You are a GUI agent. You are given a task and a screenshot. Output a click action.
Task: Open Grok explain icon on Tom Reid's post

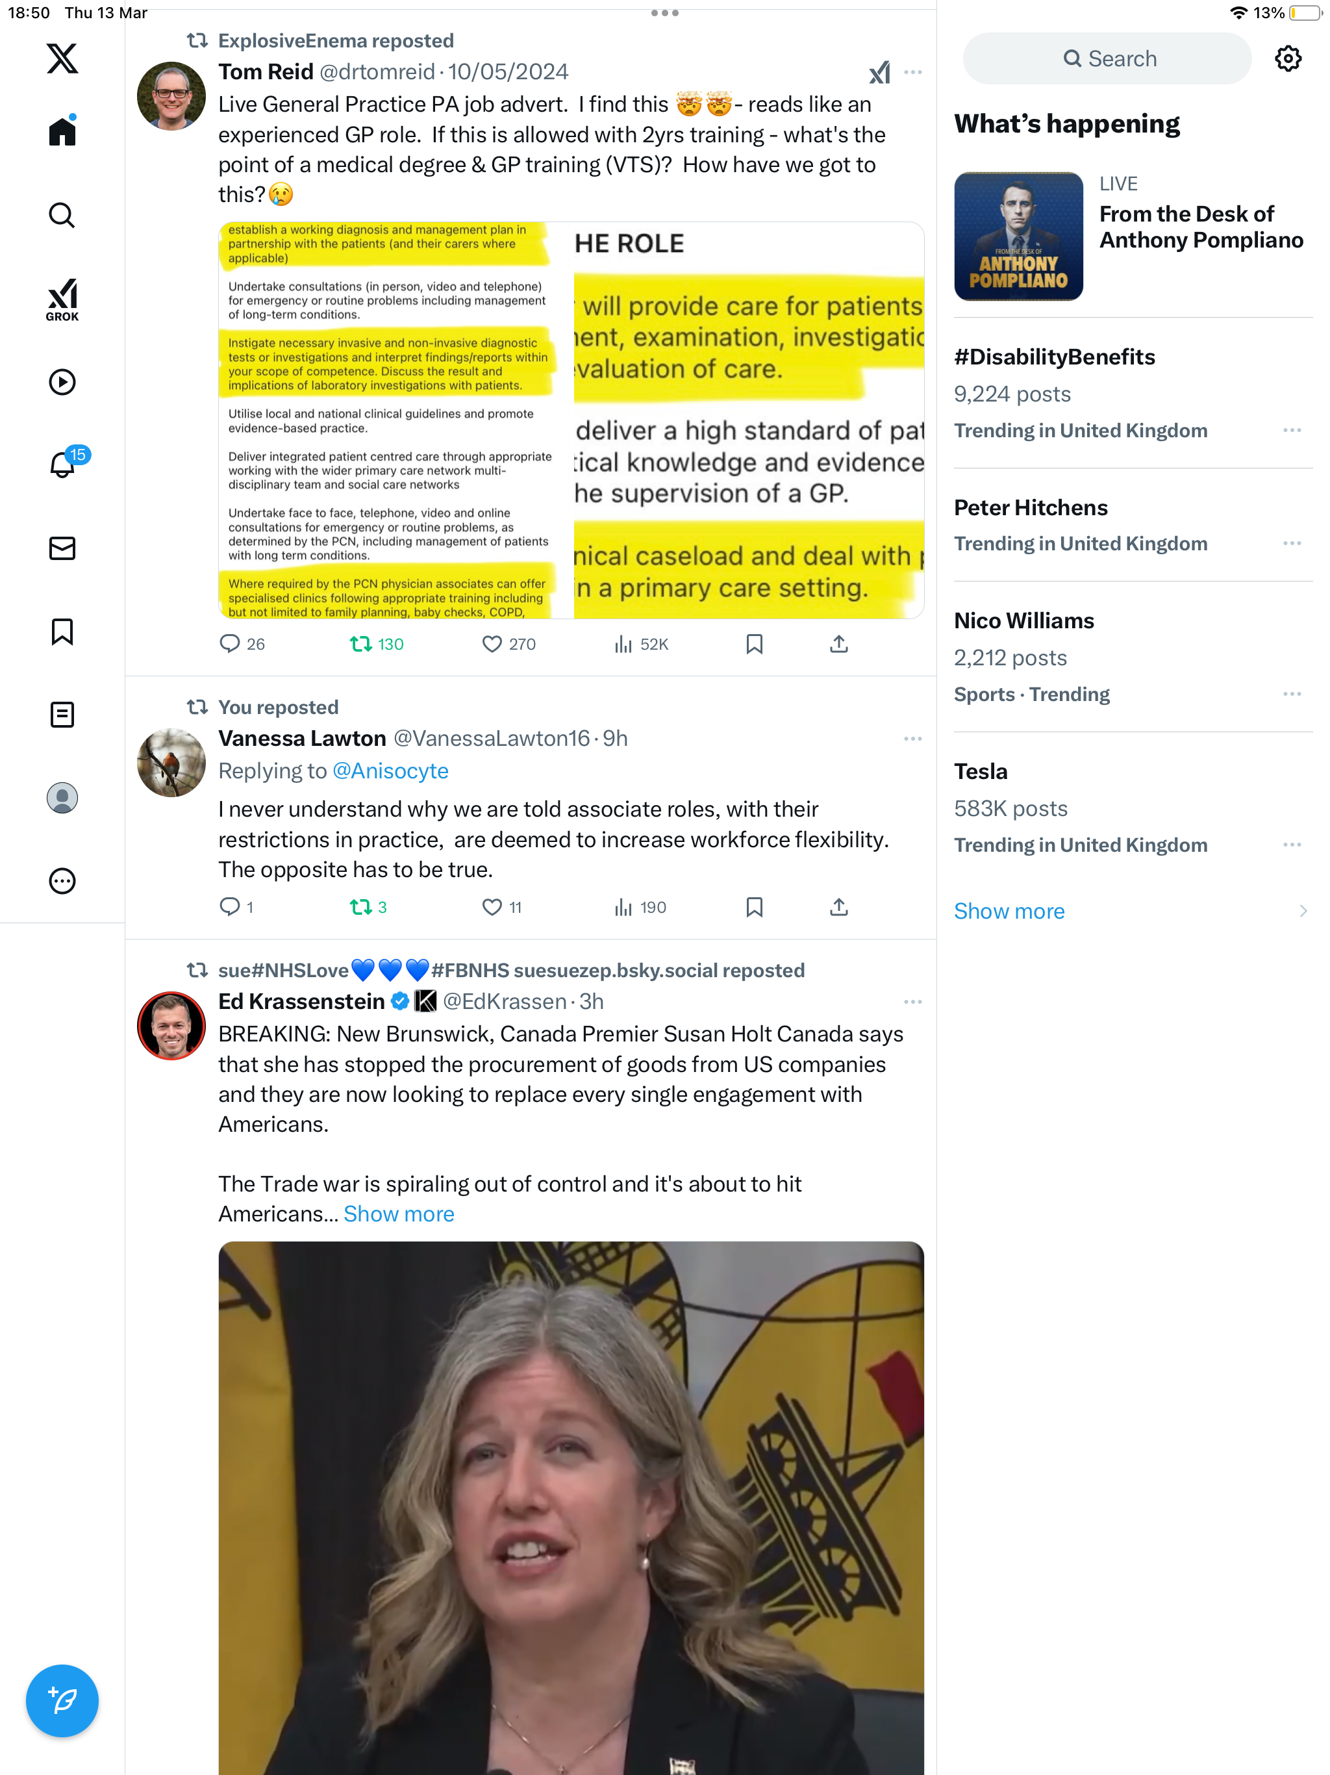click(879, 72)
